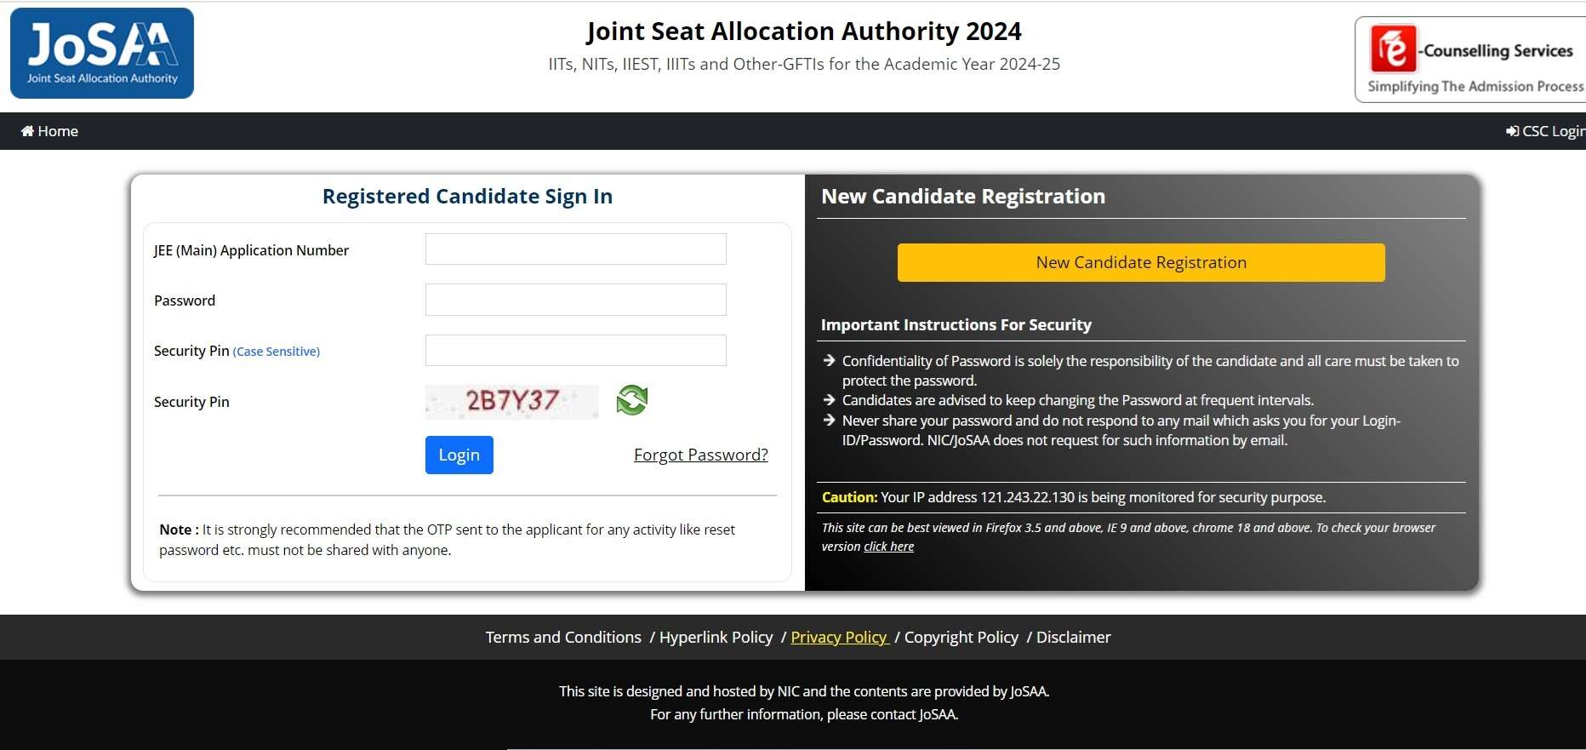Open the Hyperlink Policy page
Viewport: 1586px width, 750px height.
(x=716, y=637)
